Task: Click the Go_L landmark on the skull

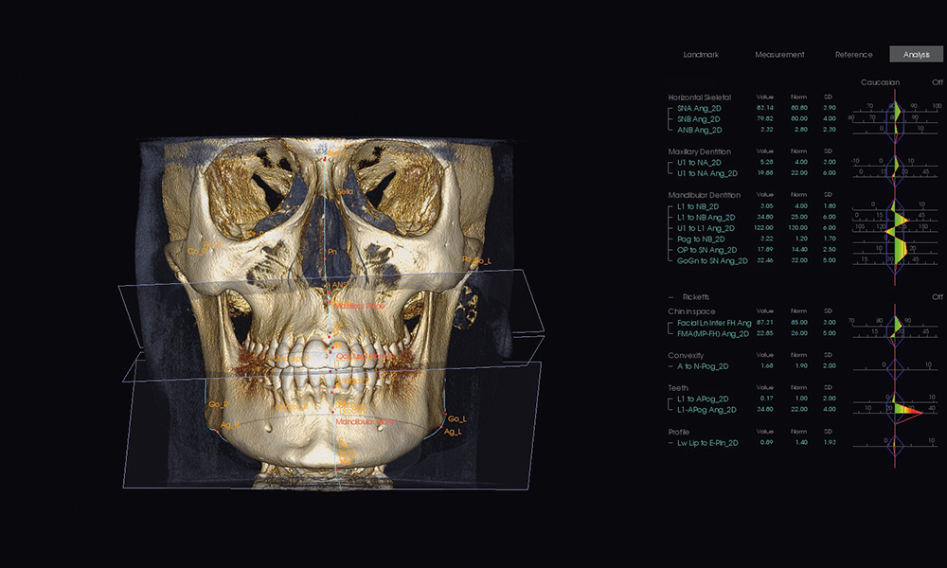Action: click(456, 418)
